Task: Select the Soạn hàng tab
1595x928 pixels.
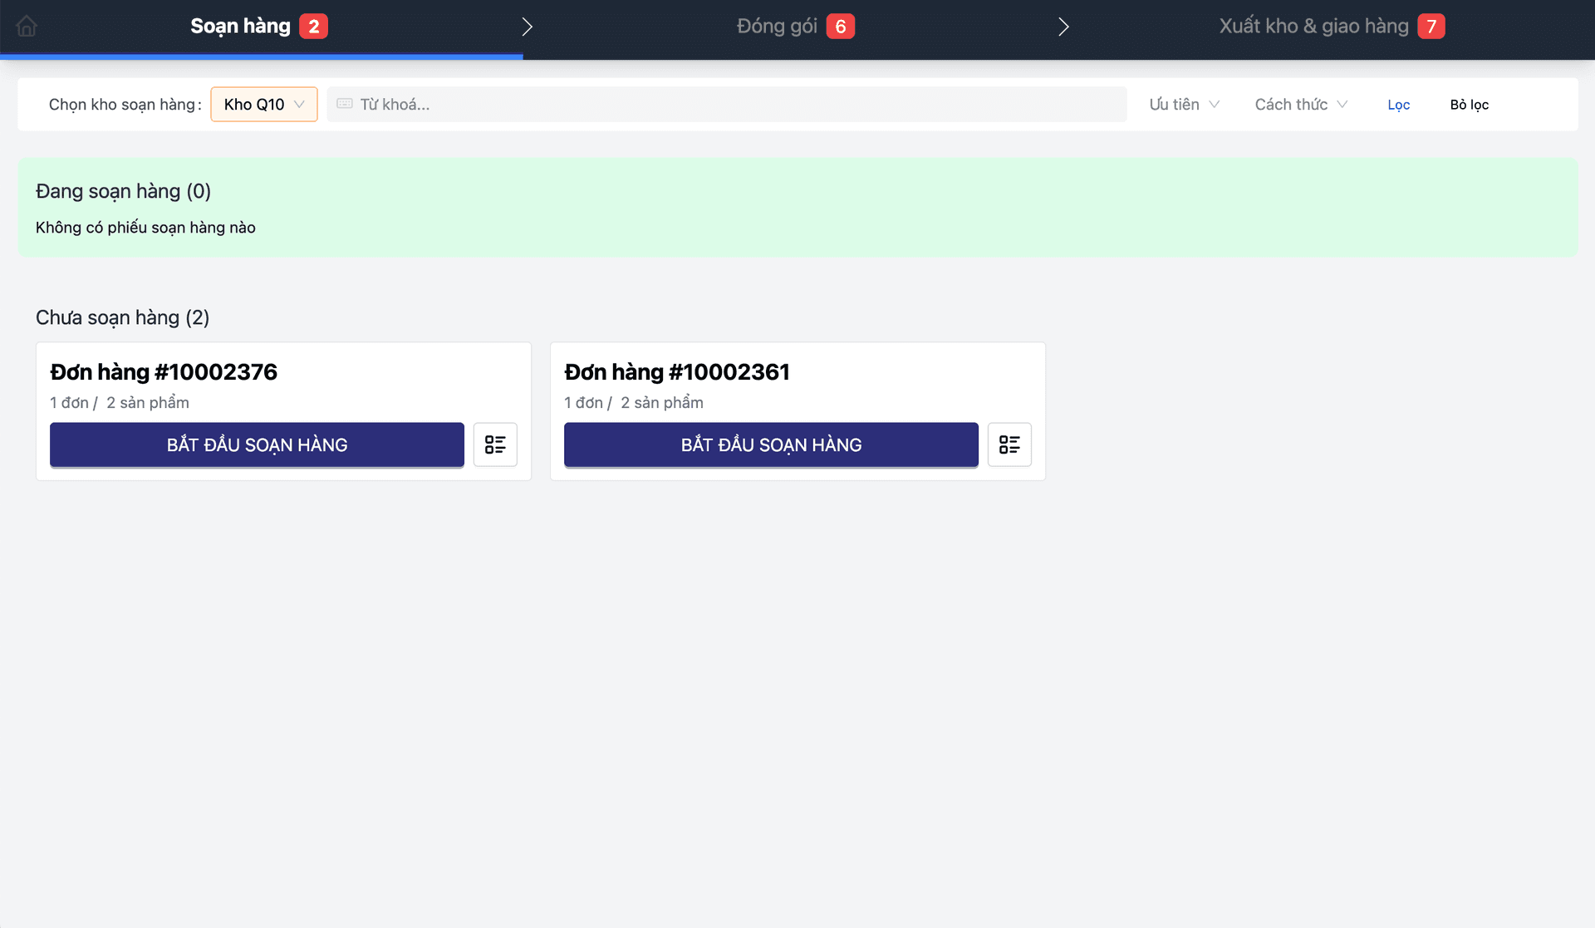Action: (x=240, y=27)
